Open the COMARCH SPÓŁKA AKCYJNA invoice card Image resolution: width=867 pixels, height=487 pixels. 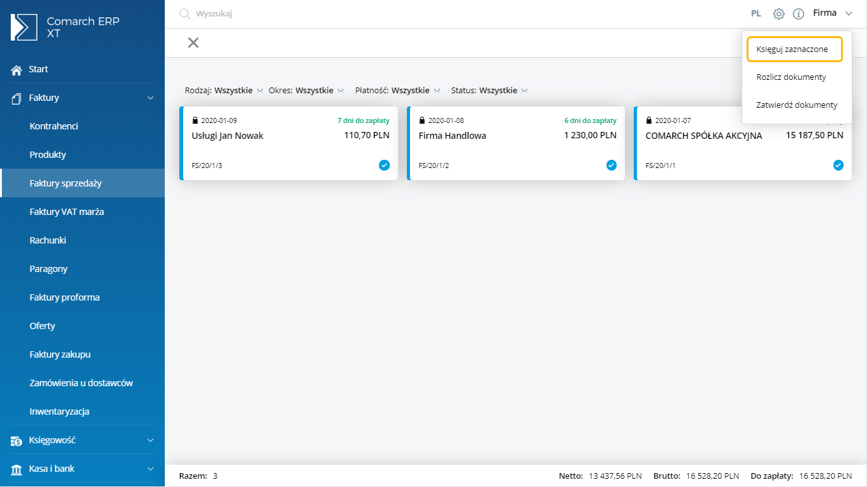click(x=743, y=143)
